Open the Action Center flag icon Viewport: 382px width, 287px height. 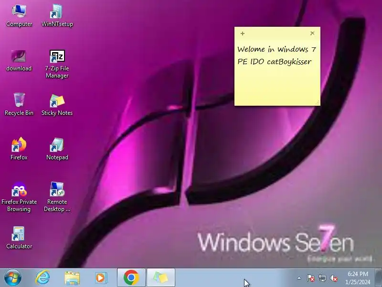[x=311, y=278]
